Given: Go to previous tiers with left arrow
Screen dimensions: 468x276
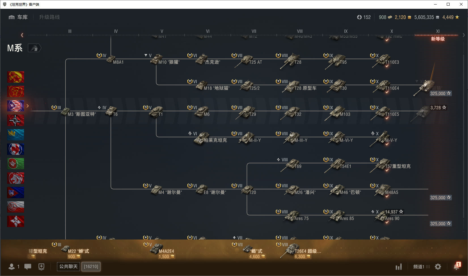Looking at the screenshot, I should (22, 35).
